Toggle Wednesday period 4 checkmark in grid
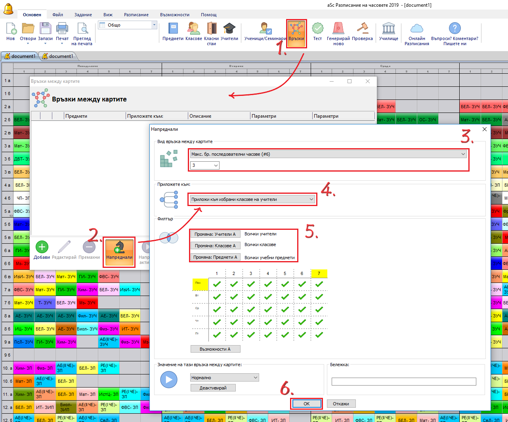The height and width of the screenshot is (422, 508). coord(268,309)
